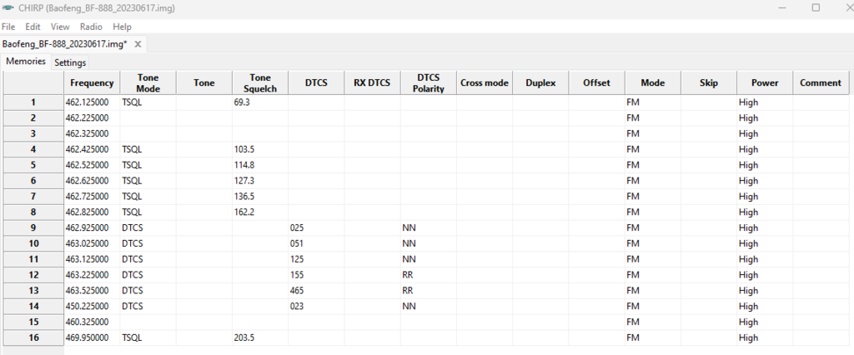Click the CHIRP app icon in title bar
This screenshot has width=854, height=355.
click(8, 8)
